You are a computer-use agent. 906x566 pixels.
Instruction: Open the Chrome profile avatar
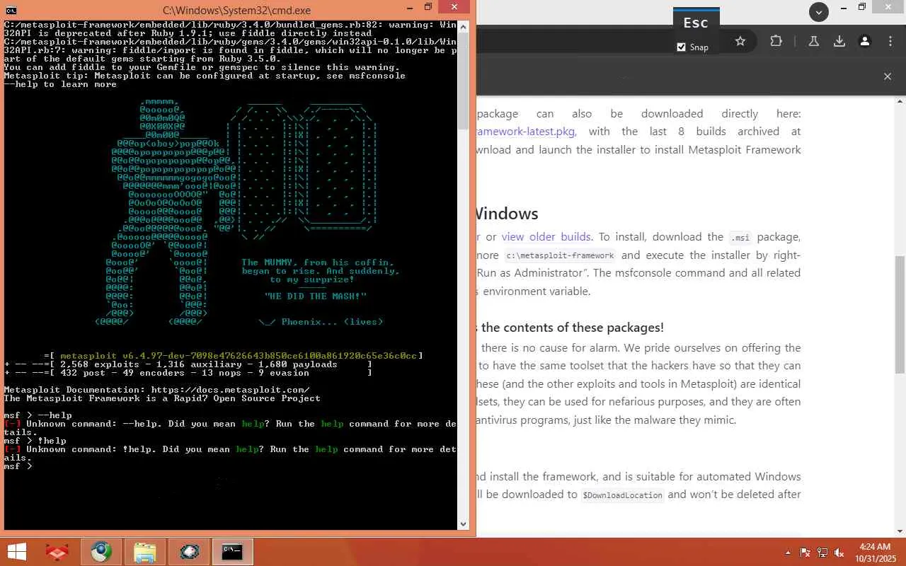pyautogui.click(x=865, y=41)
